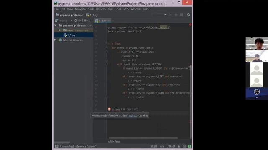Collapse the pygame problems project folder
This screenshot has width=268, height=150.
pos(55,25)
